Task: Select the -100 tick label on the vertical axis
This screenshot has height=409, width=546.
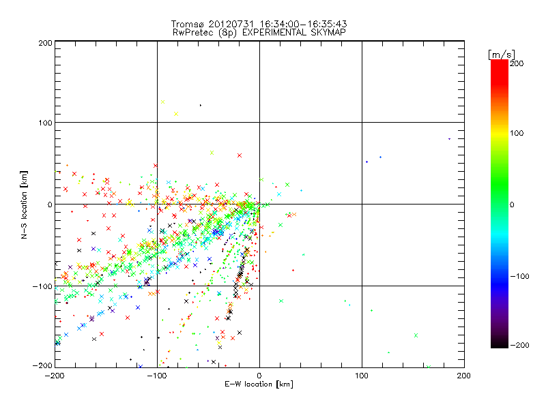Action: 42,286
